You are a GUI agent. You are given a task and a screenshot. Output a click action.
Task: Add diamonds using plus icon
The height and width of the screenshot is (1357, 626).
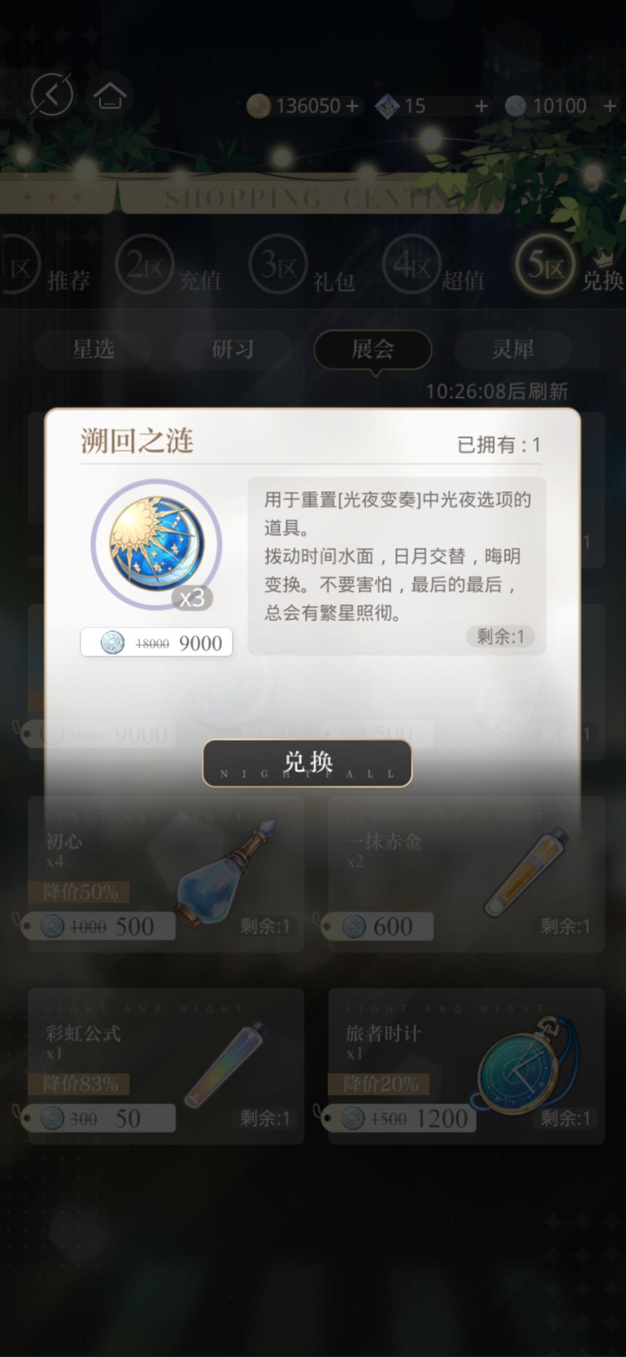click(x=481, y=106)
